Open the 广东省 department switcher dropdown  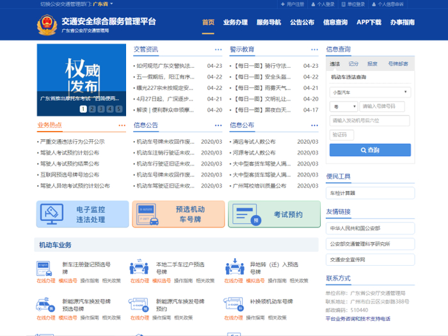(x=103, y=4)
